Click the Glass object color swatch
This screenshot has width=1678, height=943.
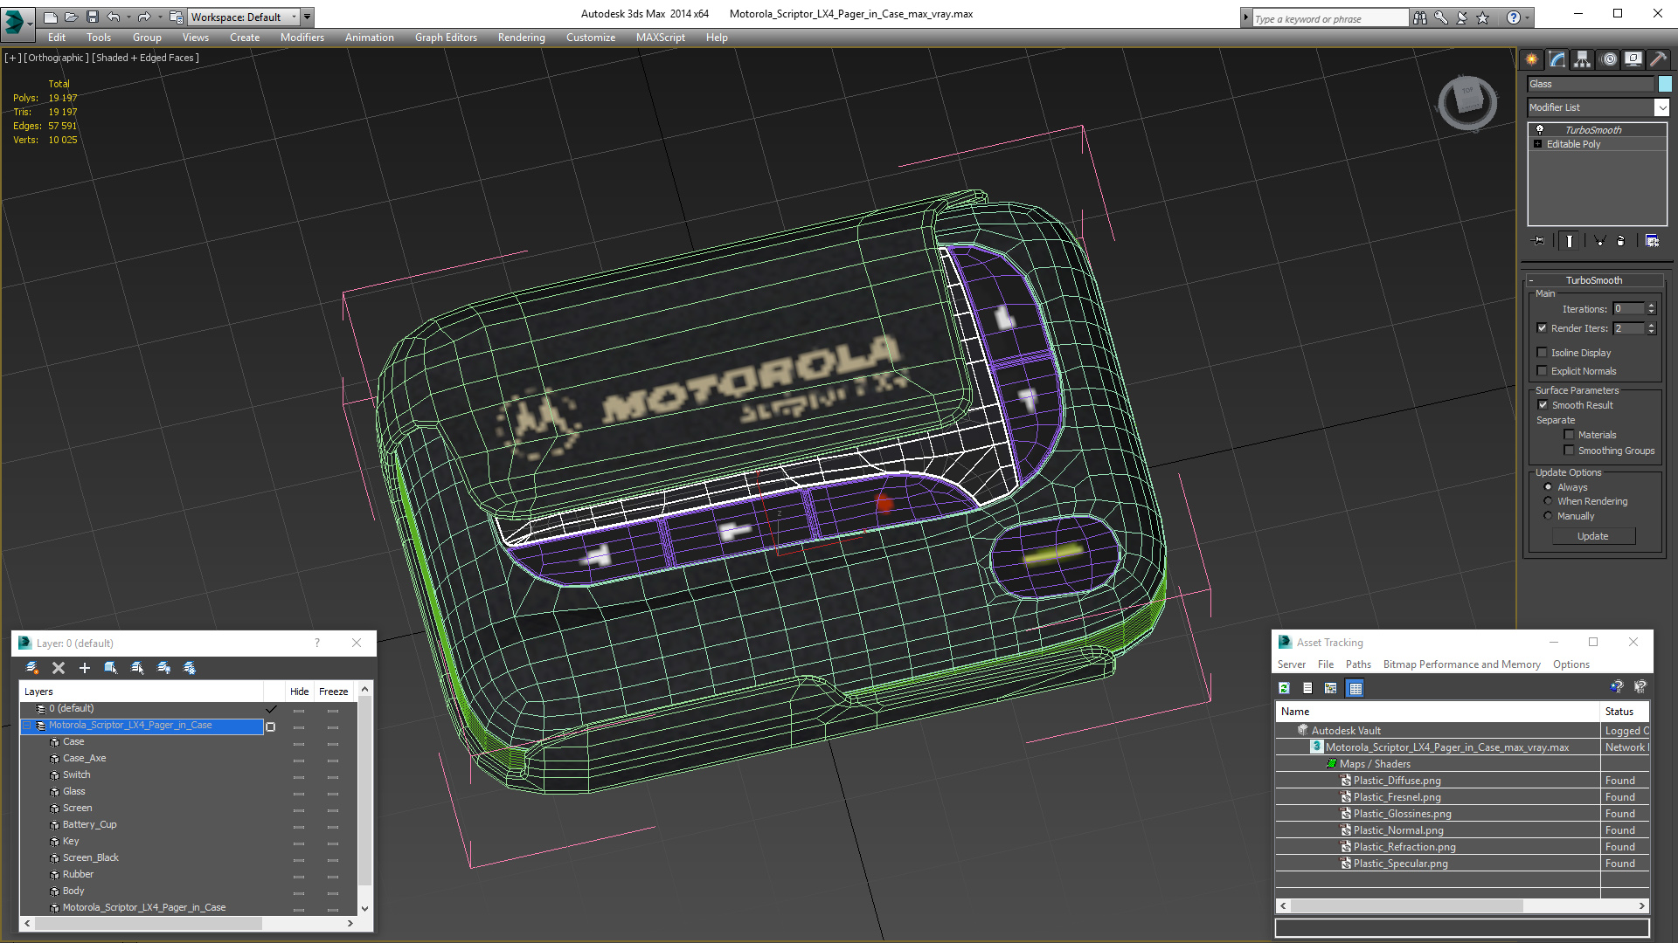click(x=1665, y=84)
